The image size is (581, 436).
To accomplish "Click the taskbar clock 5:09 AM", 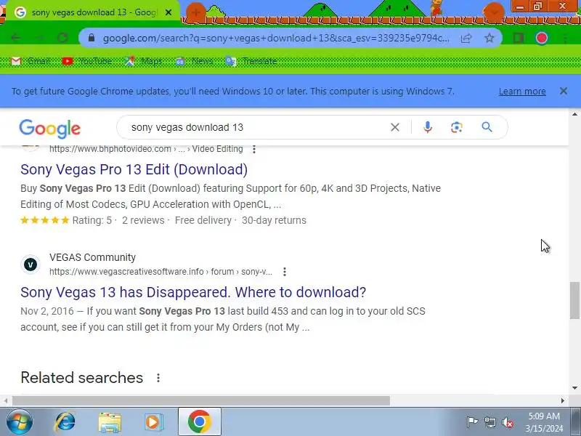I will click(x=544, y=416).
